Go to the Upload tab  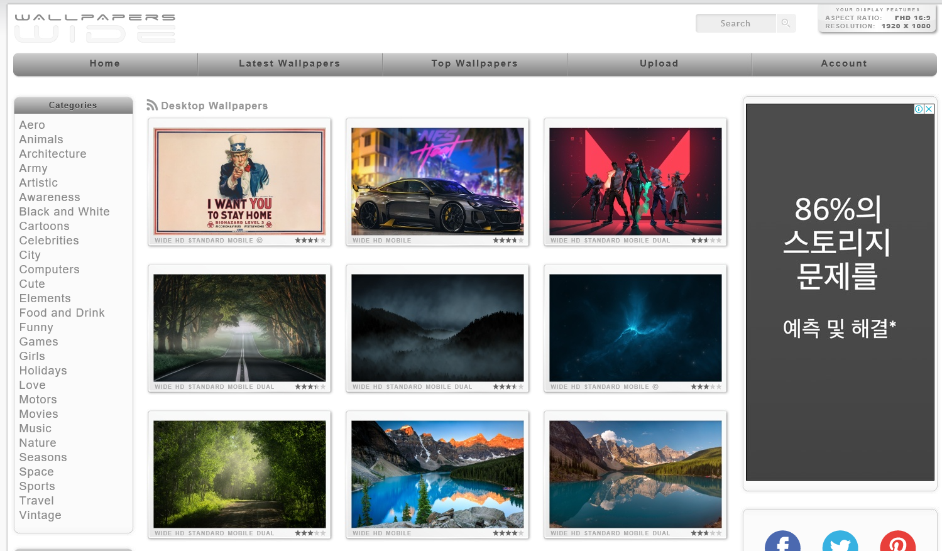click(x=659, y=63)
